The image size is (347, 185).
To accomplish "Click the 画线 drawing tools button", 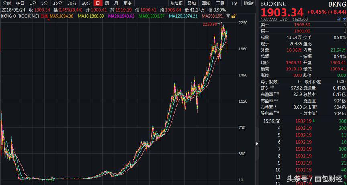I will tap(206, 3).
